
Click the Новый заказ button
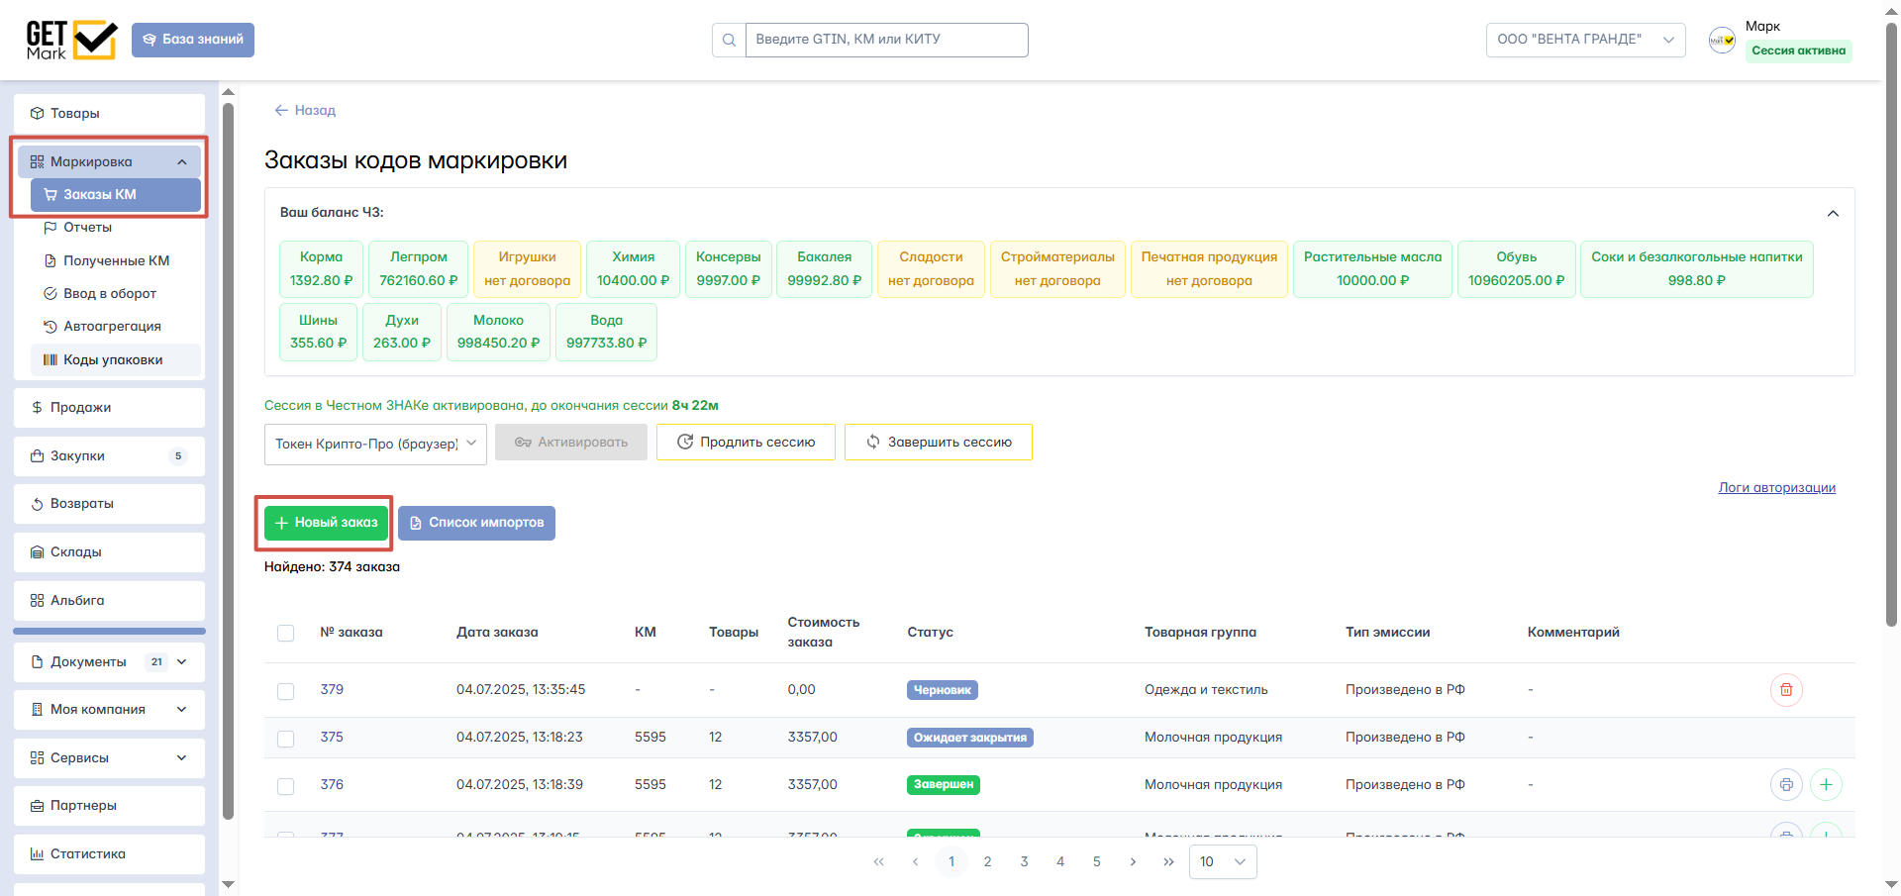tap(326, 523)
